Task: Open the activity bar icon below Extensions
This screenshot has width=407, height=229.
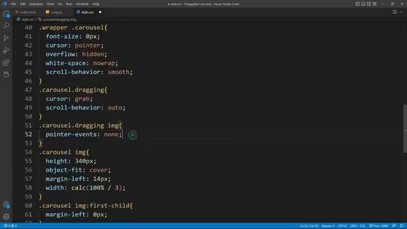Action: 6,74
